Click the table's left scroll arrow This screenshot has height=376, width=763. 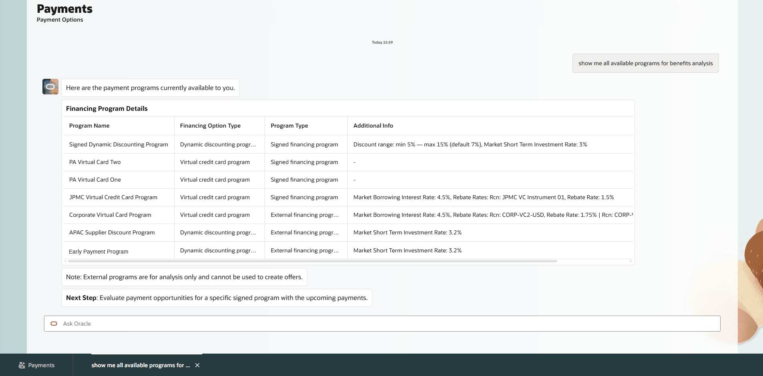click(x=66, y=261)
